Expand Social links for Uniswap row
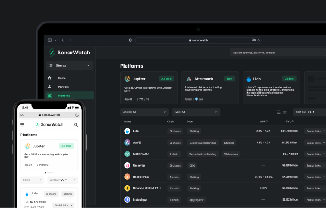Screen dimensions: 326x208 [x=315, y=165]
